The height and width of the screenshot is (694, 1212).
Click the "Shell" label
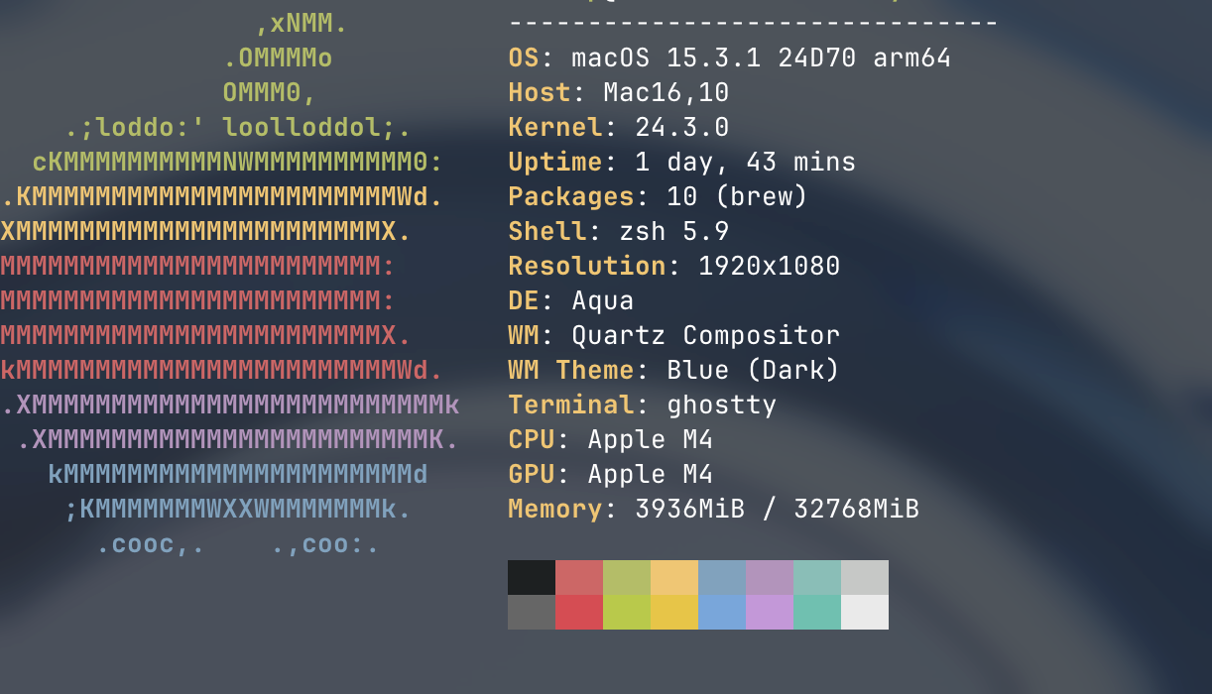pyautogui.click(x=547, y=231)
